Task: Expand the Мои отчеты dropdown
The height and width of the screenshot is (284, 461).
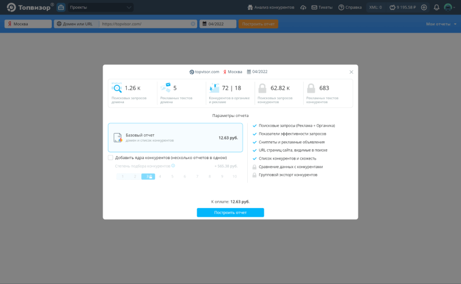Action: tap(440, 24)
